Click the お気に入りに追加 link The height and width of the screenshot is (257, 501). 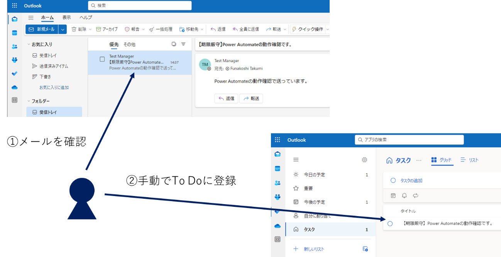[x=54, y=88]
